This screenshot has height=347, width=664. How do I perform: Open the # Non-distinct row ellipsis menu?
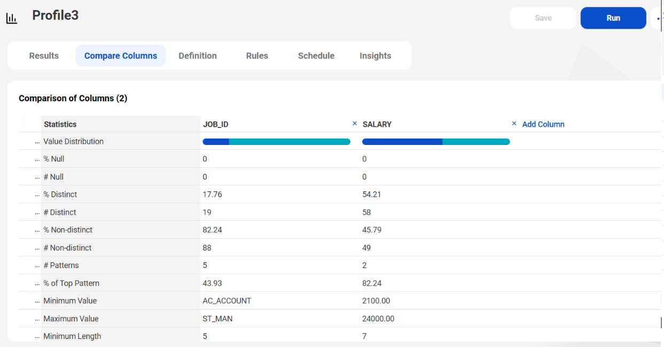(x=37, y=248)
